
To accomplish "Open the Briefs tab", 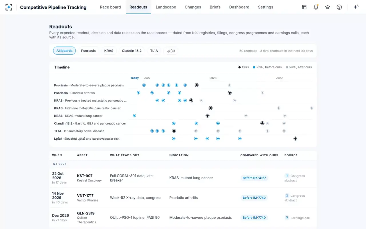I will (215, 7).
